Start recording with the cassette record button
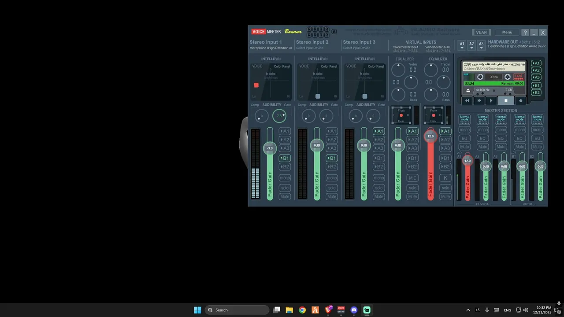564x317 pixels. (x=521, y=100)
